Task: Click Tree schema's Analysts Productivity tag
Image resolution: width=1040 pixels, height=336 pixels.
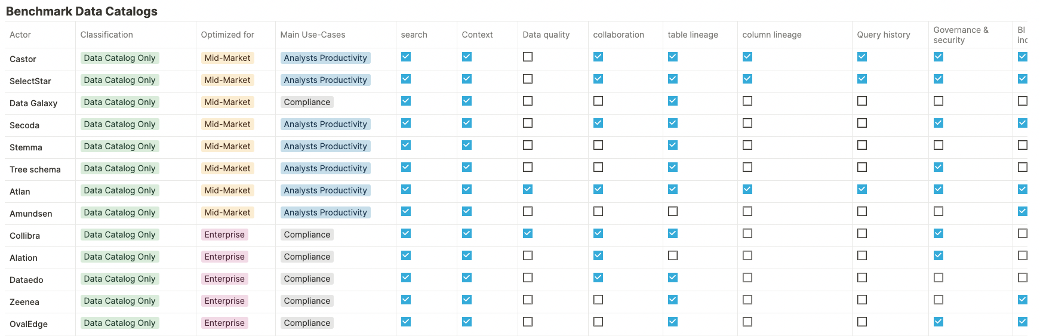Action: (x=325, y=168)
